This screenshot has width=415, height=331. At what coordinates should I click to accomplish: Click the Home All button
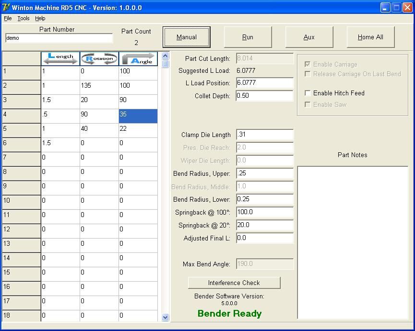pos(370,37)
